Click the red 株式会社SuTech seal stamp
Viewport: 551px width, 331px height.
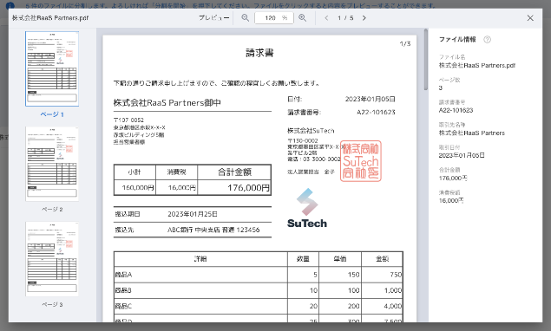[x=361, y=161]
